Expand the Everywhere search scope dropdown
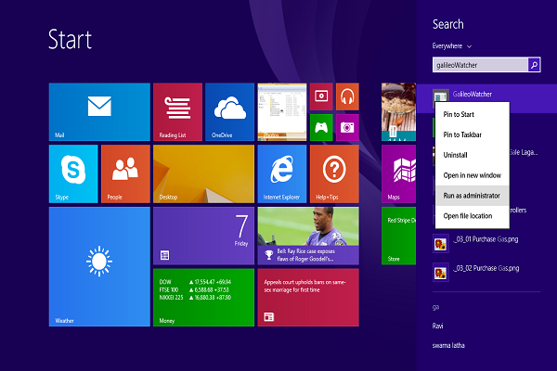Viewport: 557px width, 371px height. point(452,46)
